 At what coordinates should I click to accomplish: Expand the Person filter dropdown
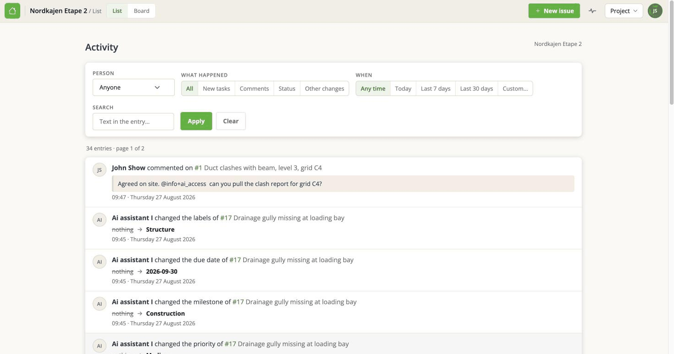(133, 87)
